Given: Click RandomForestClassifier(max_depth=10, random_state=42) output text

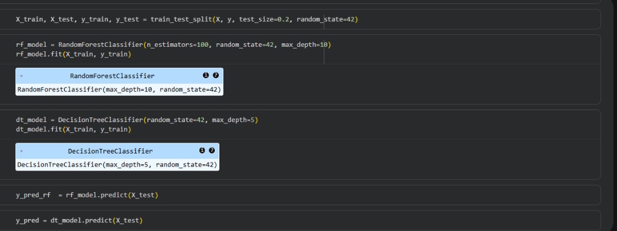Looking at the screenshot, I should [x=119, y=90].
